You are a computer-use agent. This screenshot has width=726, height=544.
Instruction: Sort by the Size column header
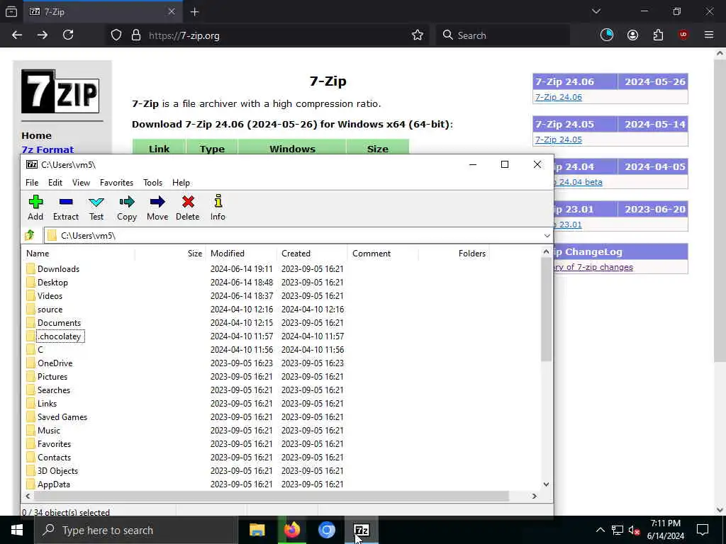pos(170,254)
